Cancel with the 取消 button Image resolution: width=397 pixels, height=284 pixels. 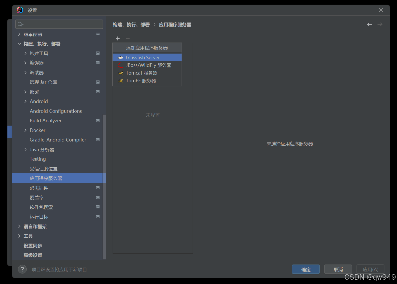coord(338,269)
